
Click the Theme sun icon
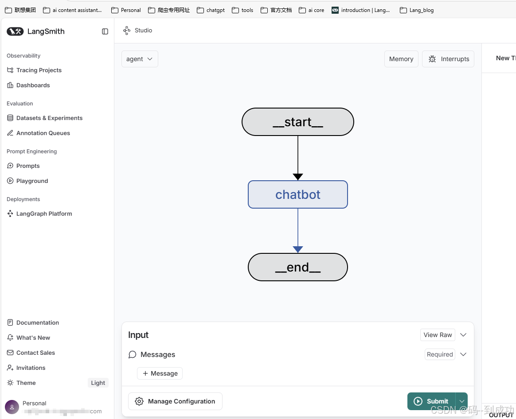tap(10, 383)
